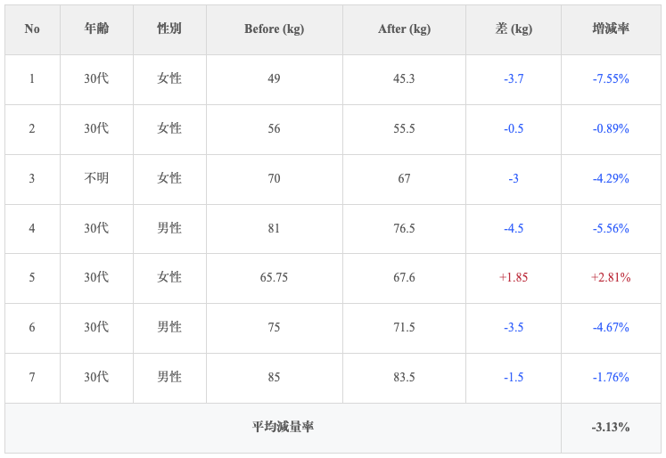
Task: Select the -3.13% average cell
Action: [x=611, y=428]
